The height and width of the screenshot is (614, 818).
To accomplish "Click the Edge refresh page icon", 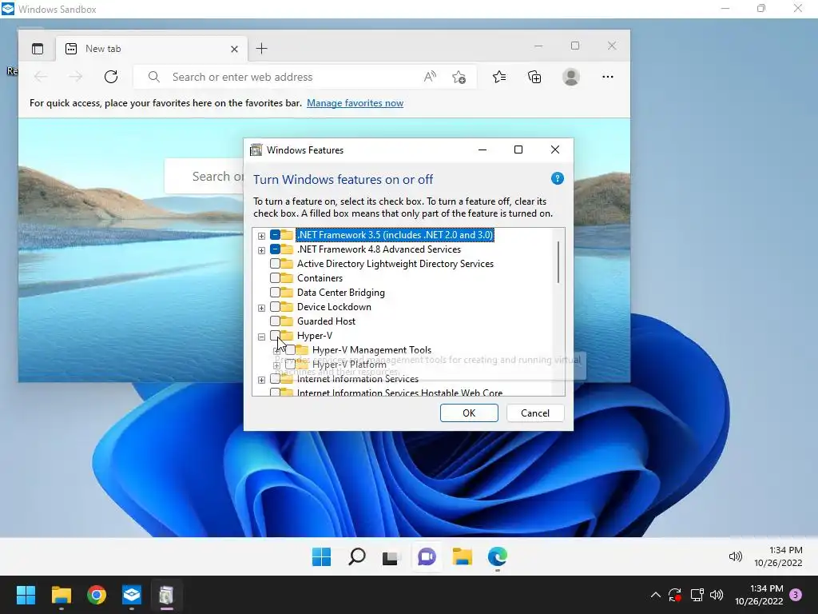I will [x=110, y=78].
